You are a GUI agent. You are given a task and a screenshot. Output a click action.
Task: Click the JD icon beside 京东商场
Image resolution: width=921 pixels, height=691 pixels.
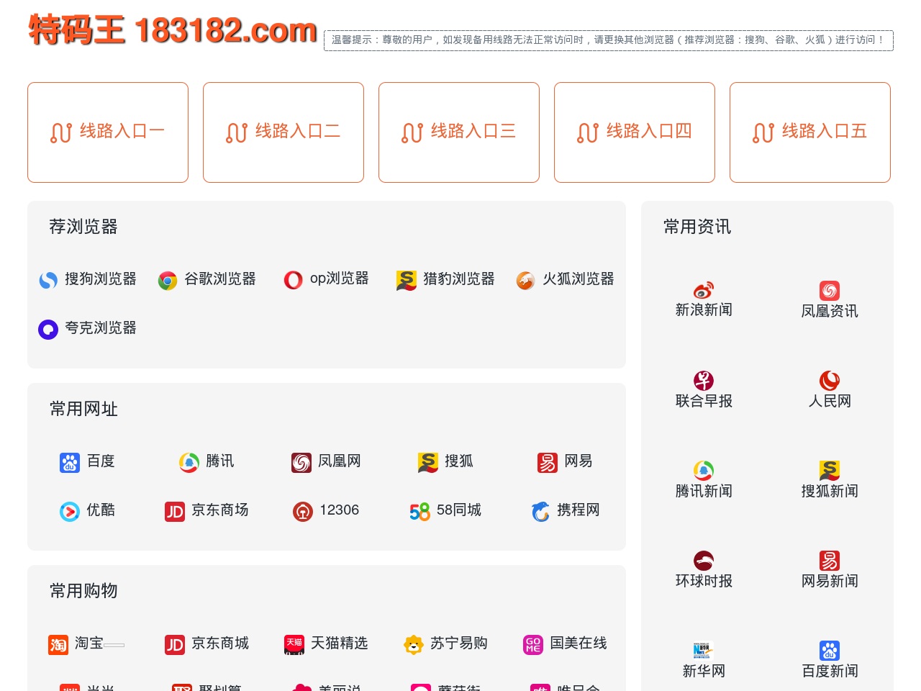coord(175,511)
